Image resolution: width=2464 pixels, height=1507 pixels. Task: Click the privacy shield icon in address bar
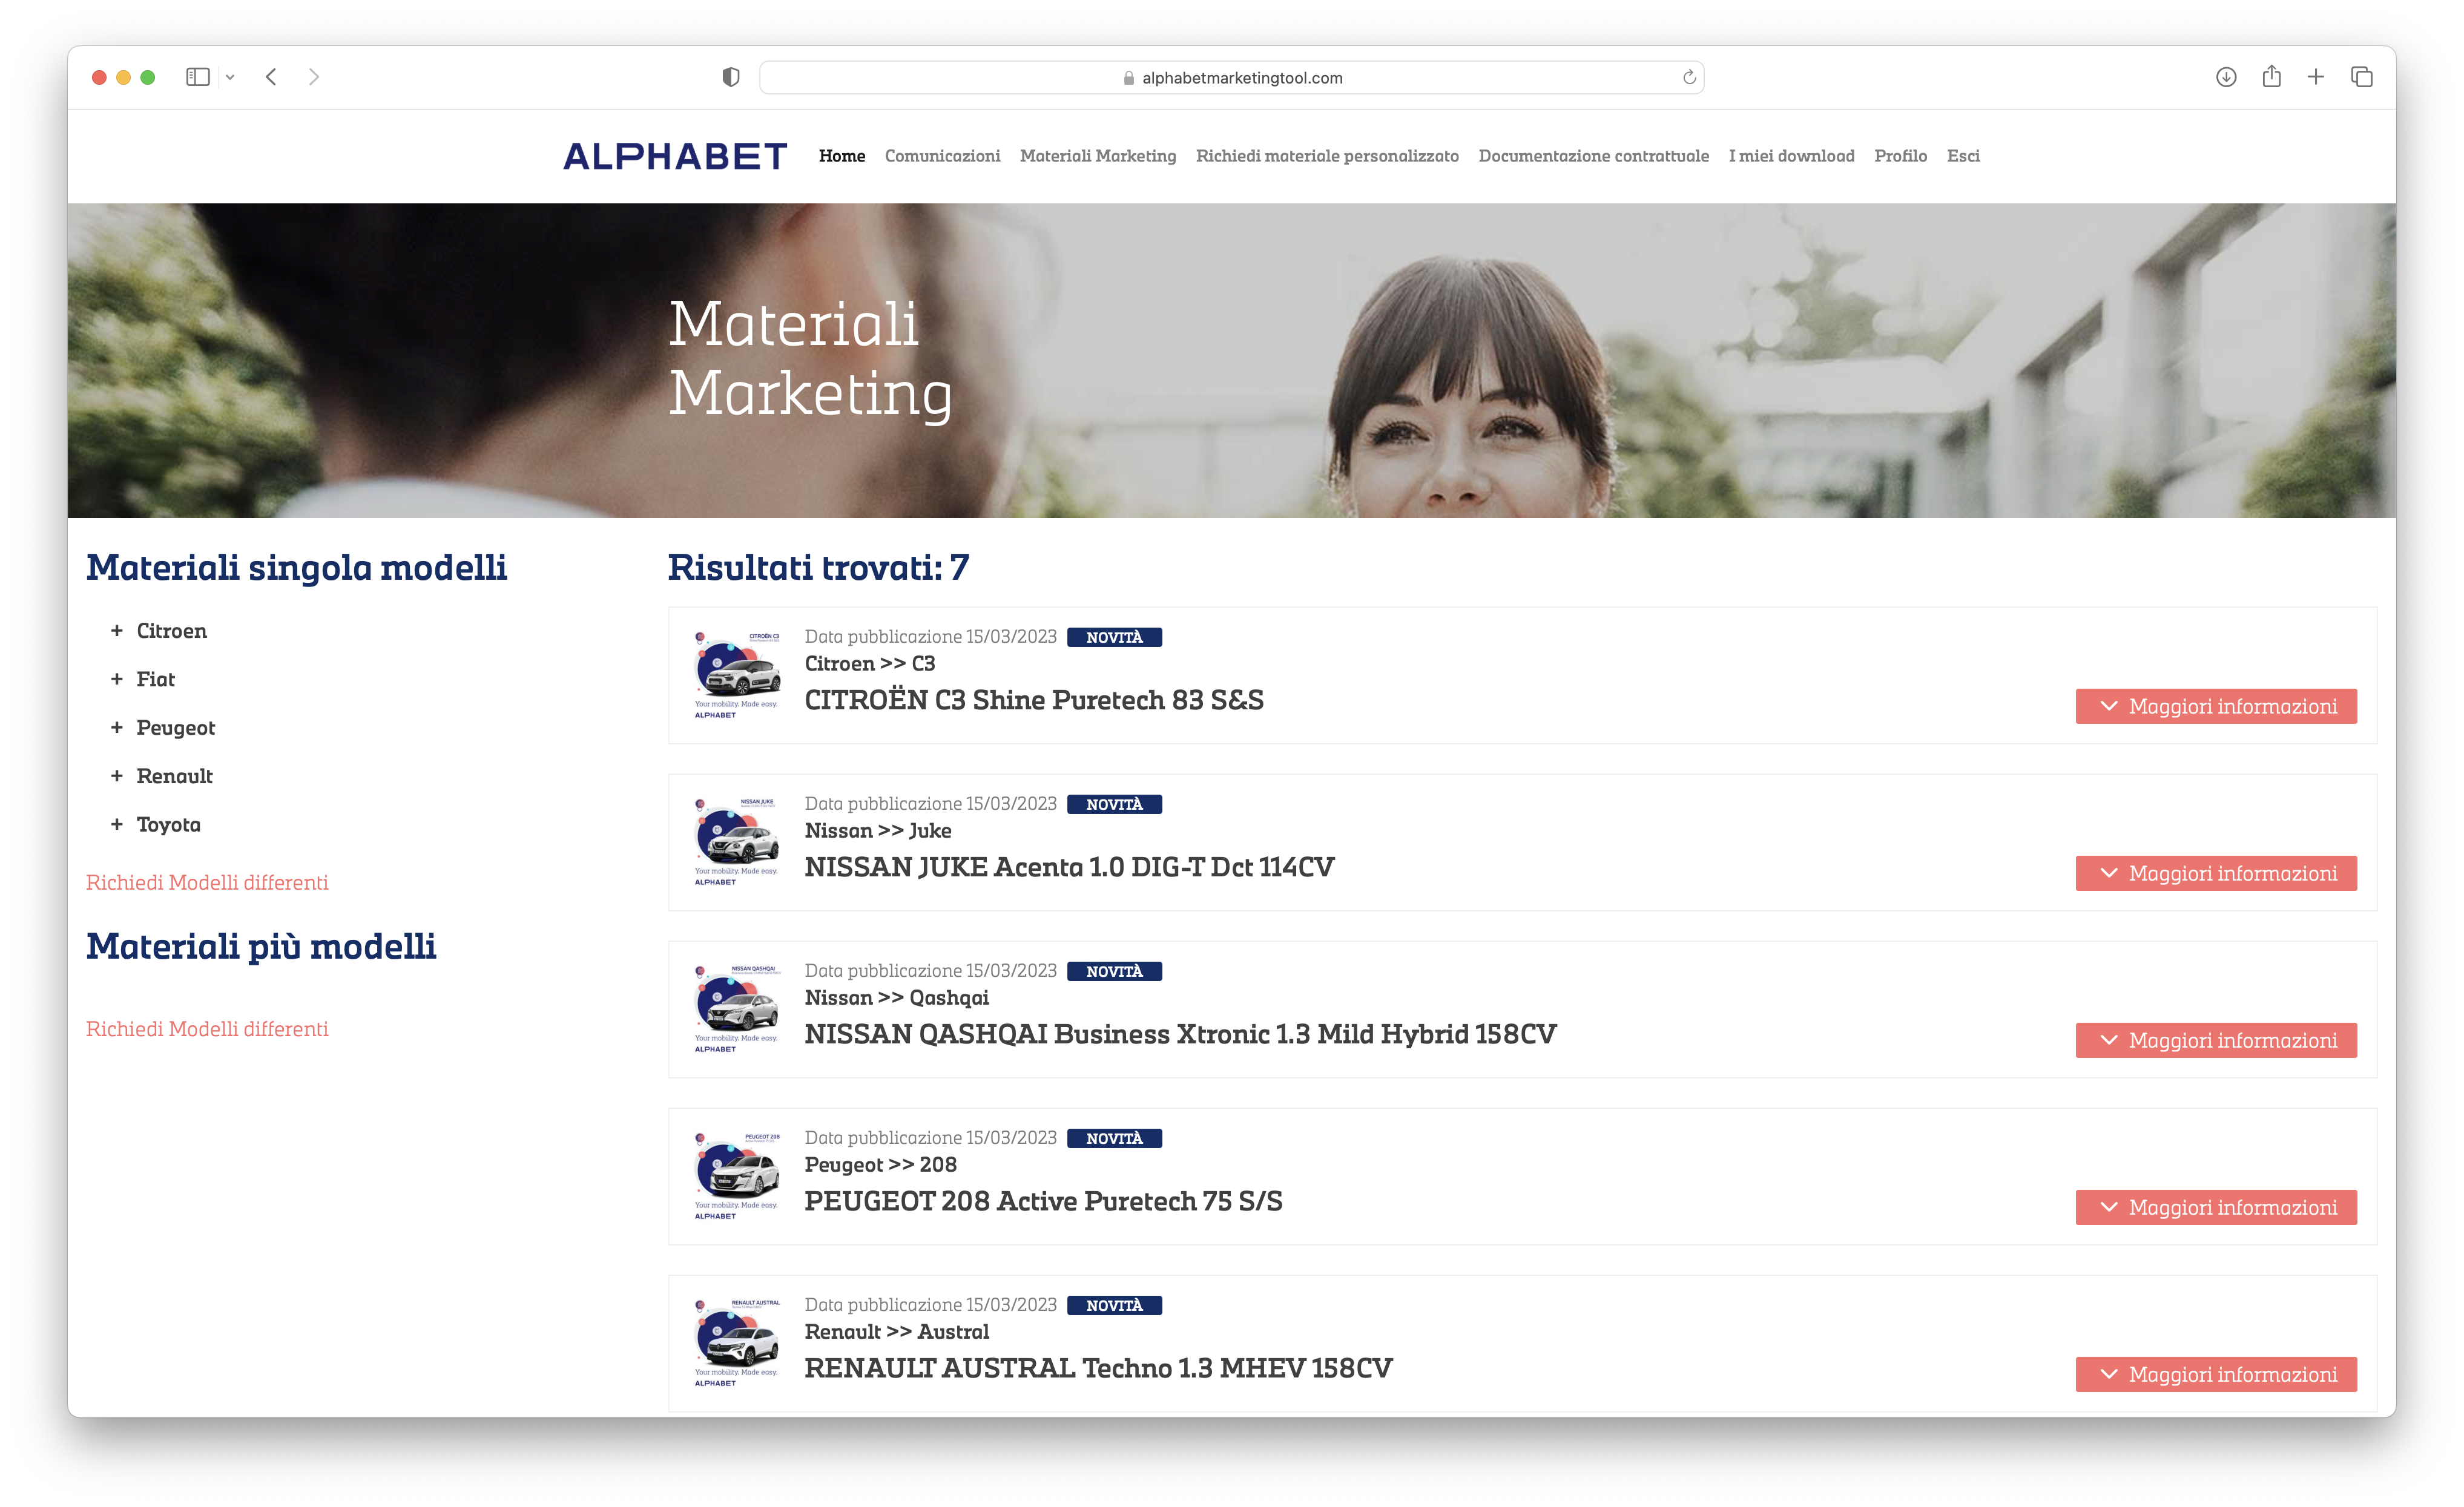731,77
